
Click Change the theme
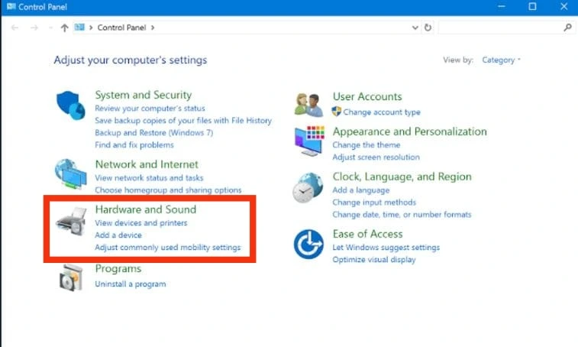click(366, 145)
